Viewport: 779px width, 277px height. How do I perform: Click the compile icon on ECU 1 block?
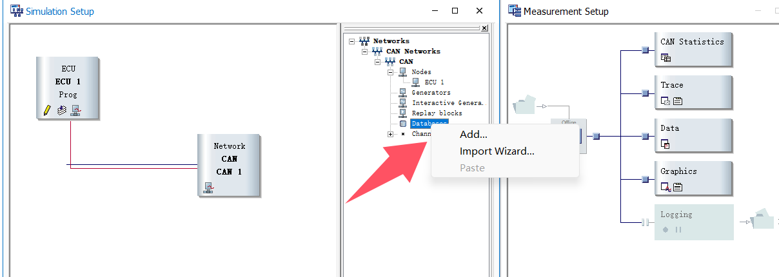pyautogui.click(x=61, y=111)
